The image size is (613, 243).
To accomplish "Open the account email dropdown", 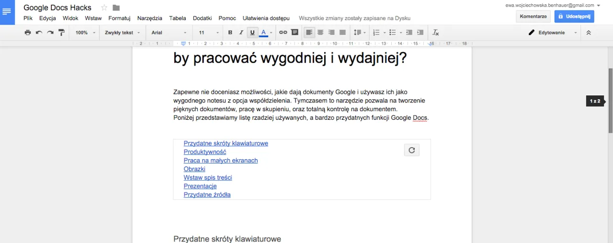I will (553, 5).
